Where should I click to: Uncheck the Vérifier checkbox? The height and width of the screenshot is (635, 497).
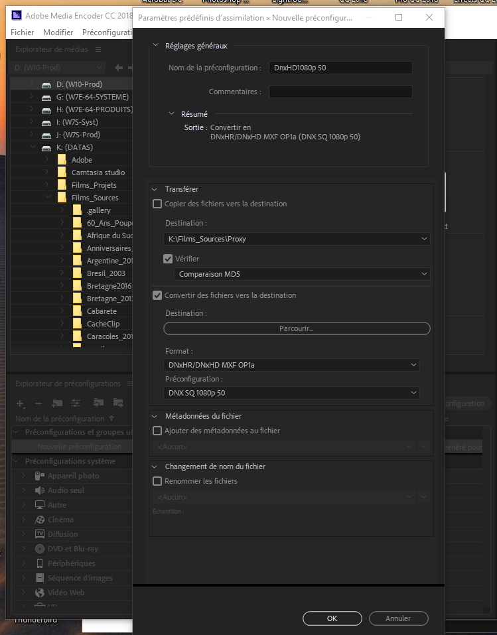(168, 259)
